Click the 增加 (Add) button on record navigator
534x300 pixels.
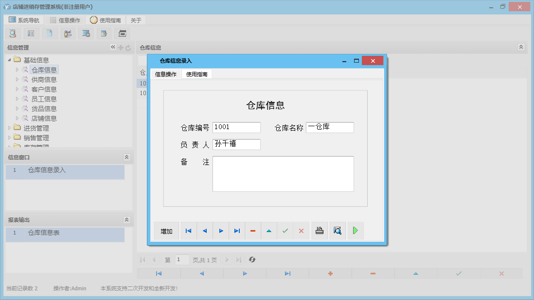166,231
